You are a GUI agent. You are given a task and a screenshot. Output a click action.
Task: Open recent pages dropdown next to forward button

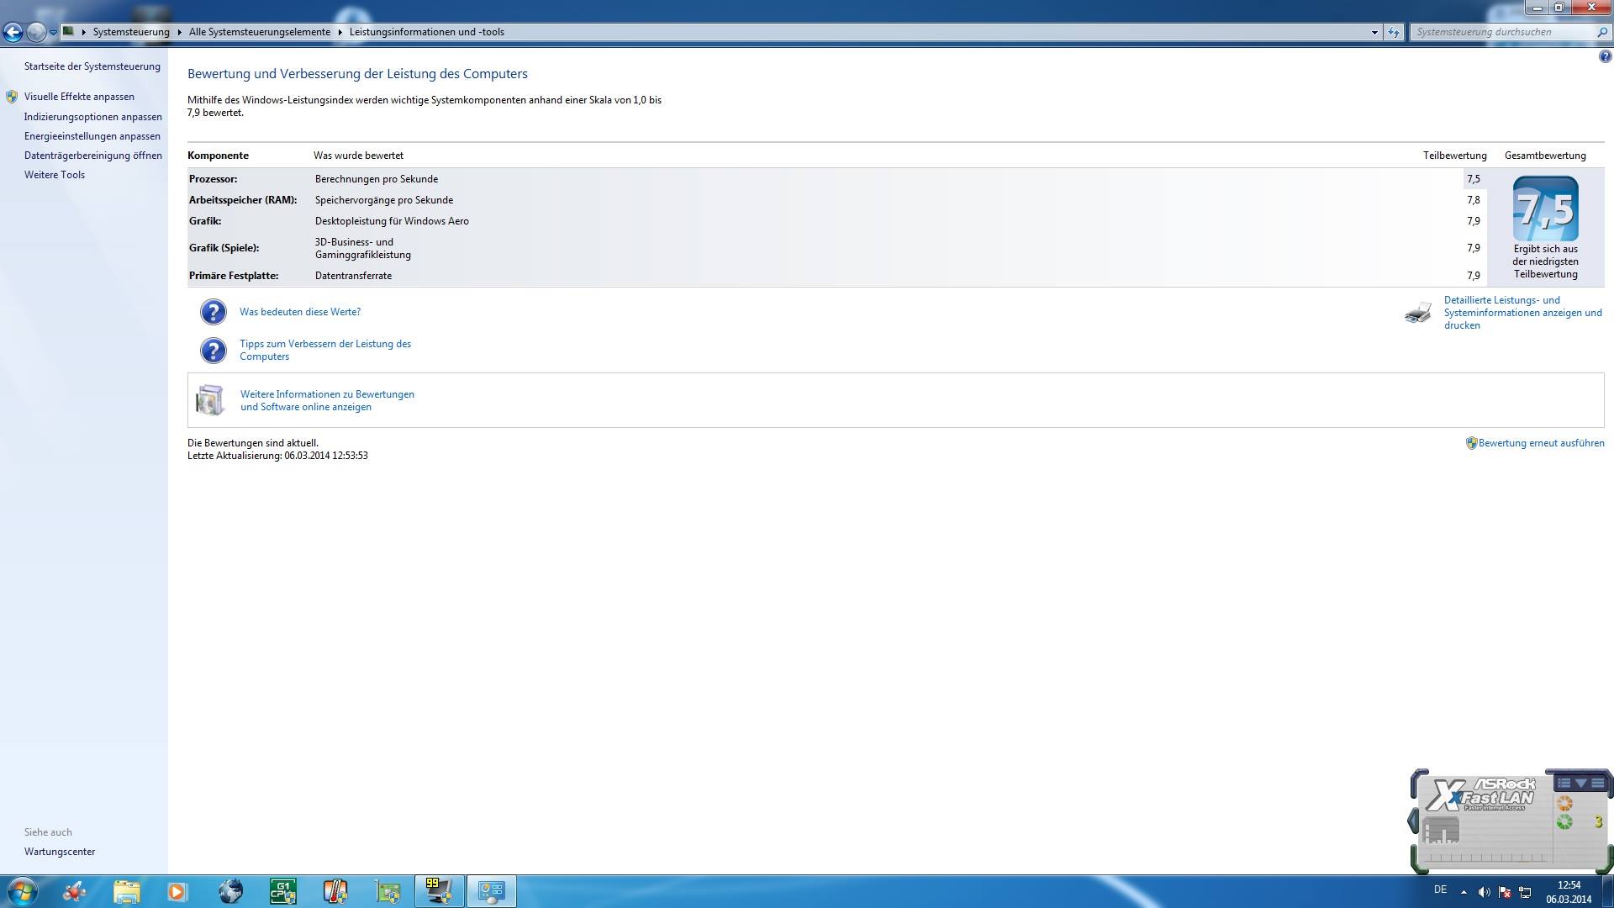[x=53, y=32]
